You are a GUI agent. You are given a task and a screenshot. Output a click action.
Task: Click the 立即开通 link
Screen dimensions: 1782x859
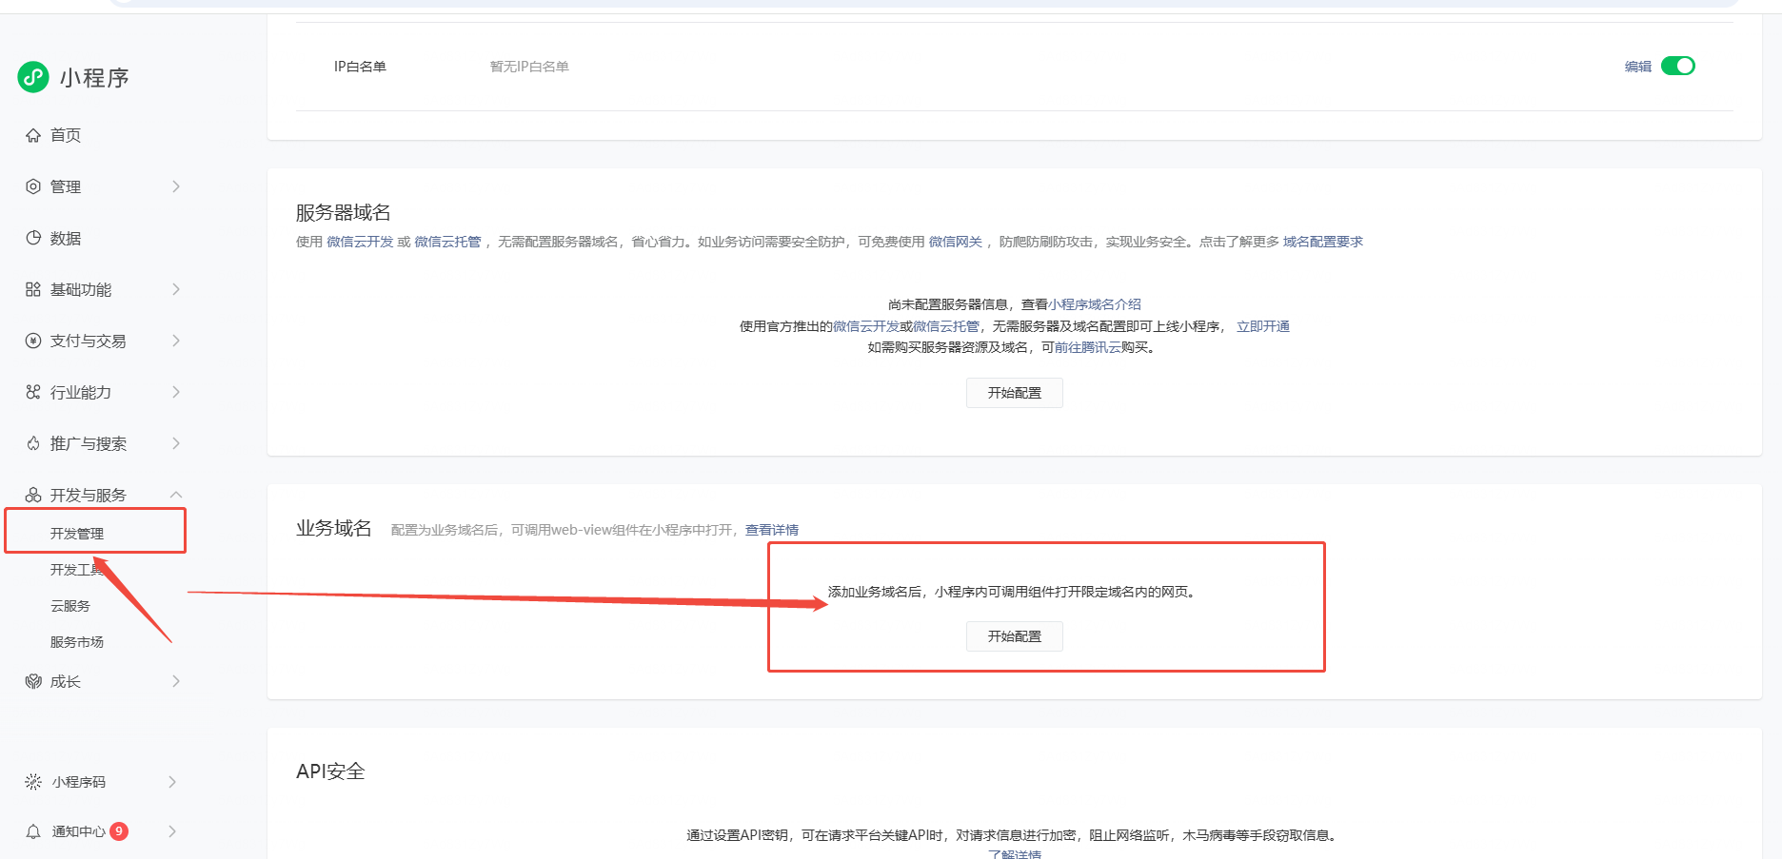(1263, 325)
